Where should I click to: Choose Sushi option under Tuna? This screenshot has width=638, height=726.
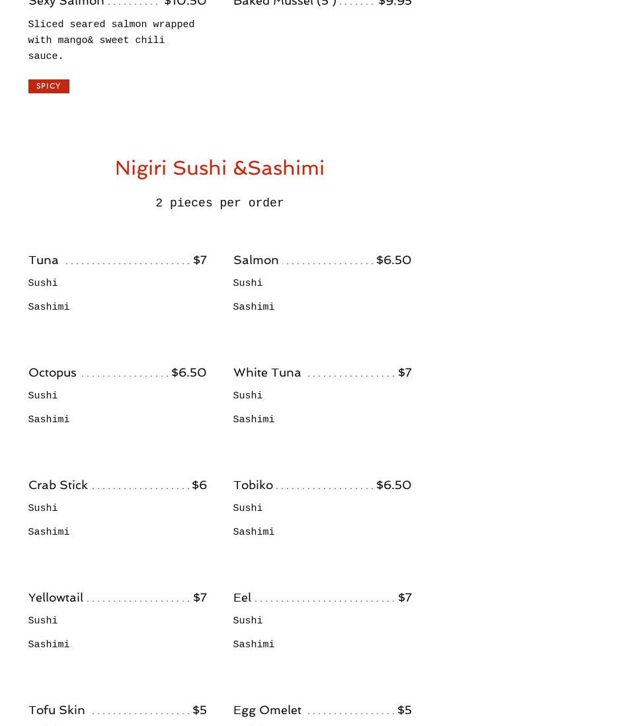coord(43,283)
